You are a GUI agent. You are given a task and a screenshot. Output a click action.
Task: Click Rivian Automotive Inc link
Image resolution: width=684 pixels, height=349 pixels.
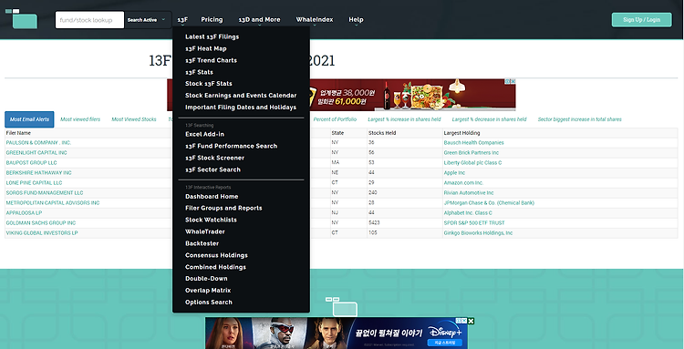point(469,192)
